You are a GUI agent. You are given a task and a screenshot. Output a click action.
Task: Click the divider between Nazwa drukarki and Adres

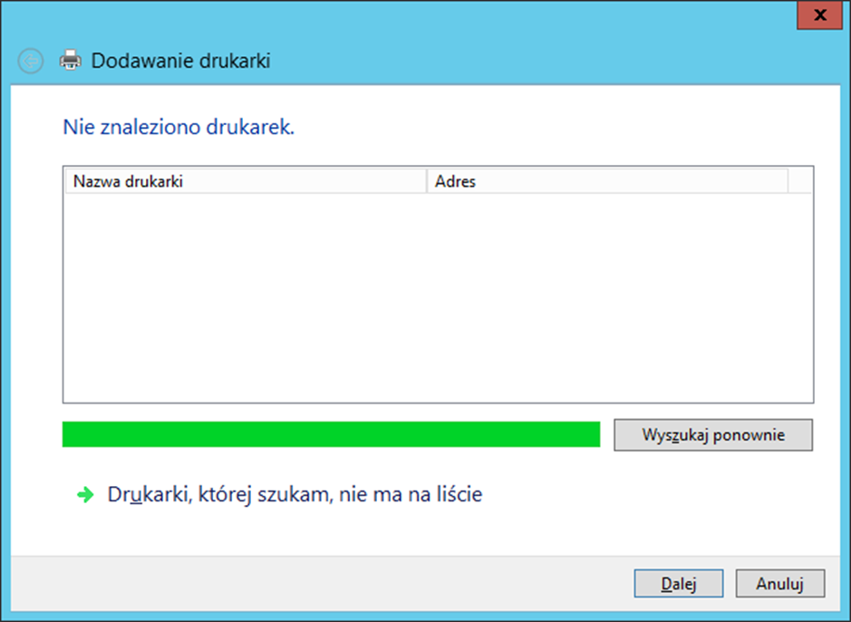click(426, 181)
